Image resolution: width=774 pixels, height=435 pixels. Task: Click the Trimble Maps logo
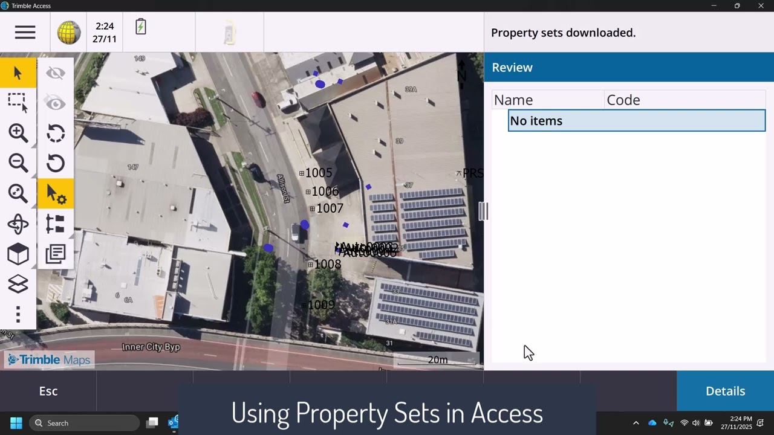point(49,360)
